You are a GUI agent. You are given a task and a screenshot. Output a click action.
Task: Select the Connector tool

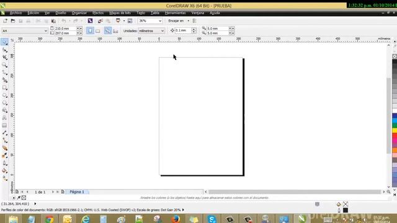pos(4,141)
